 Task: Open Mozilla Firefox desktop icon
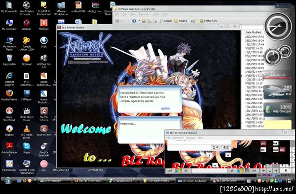coord(9,95)
